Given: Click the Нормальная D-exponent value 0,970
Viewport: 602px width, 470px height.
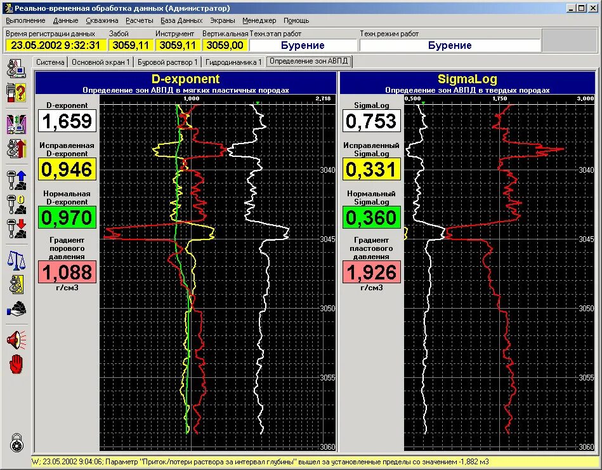Looking at the screenshot, I should tap(67, 217).
